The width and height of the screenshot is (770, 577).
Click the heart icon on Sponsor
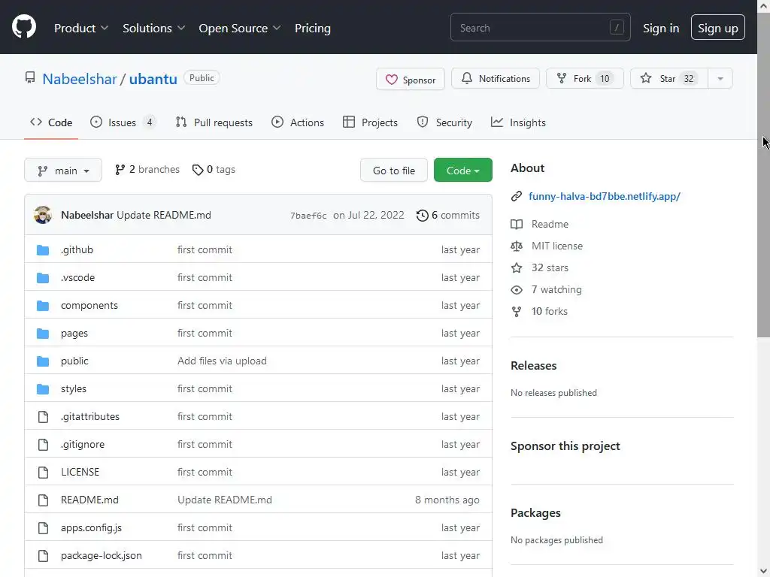pos(391,80)
